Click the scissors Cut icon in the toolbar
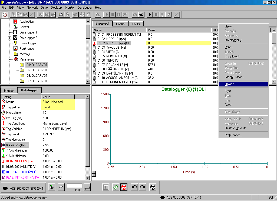Screen dimensions: 277x201 [x=13, y=15]
